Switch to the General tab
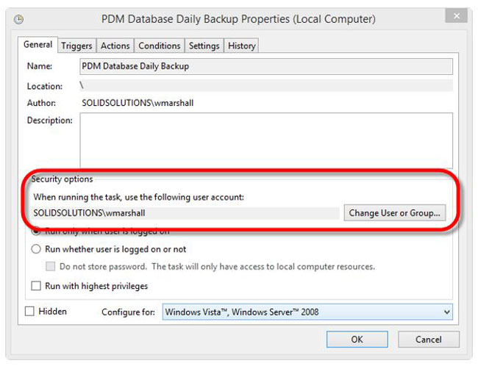Image resolution: width=478 pixels, height=366 pixels. 38,45
